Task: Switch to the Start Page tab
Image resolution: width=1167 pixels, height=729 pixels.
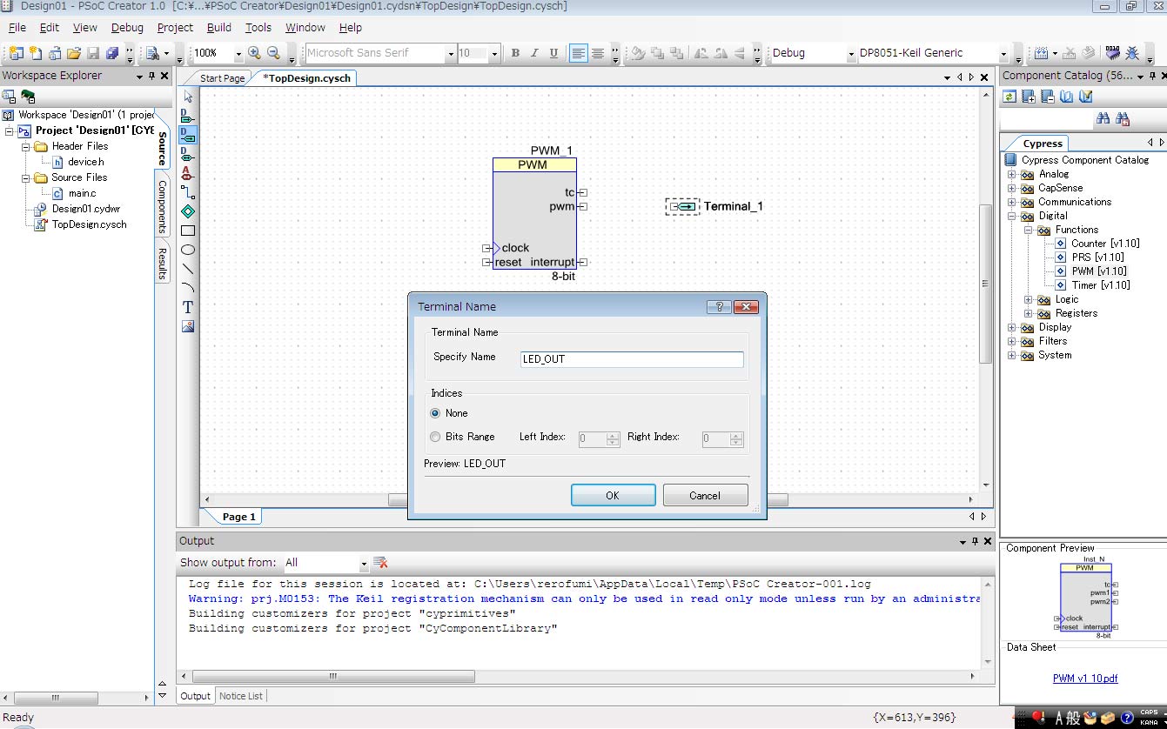Action: (223, 78)
